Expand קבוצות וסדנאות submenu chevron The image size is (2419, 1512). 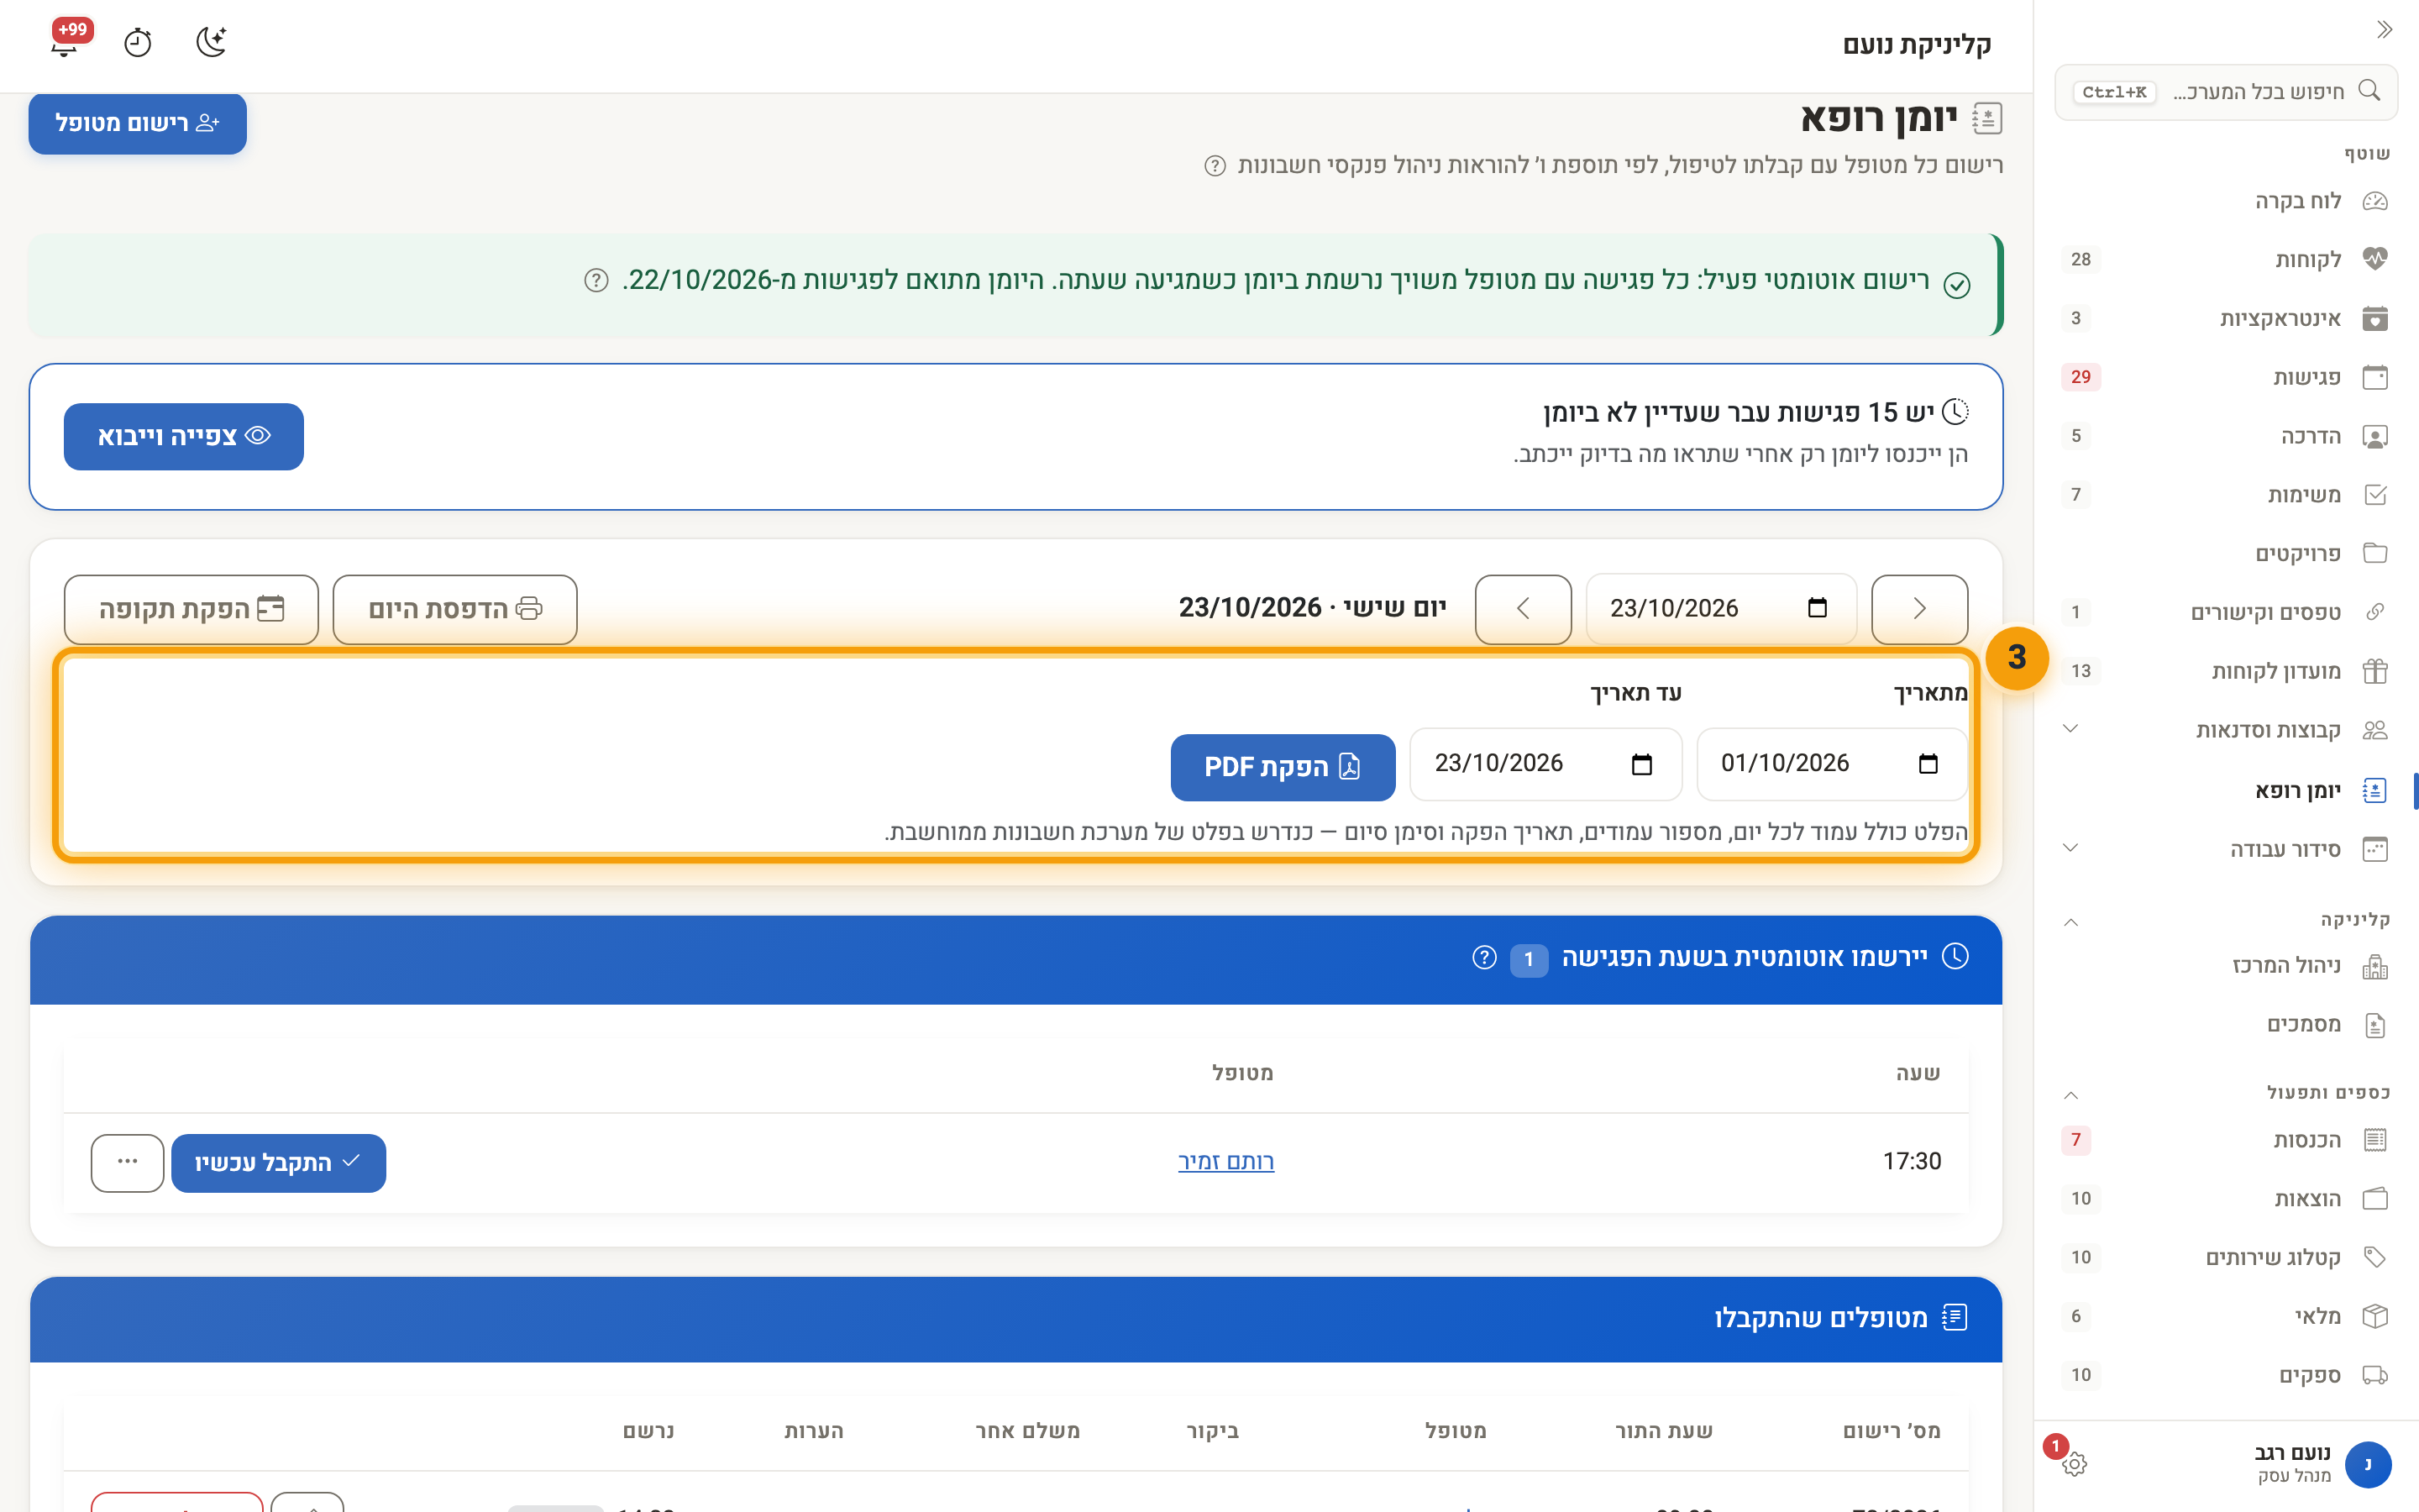[x=2070, y=729]
